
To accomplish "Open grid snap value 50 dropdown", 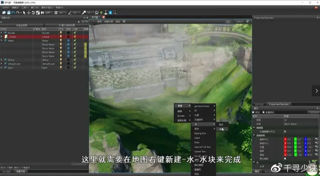I will click(x=63, y=13).
